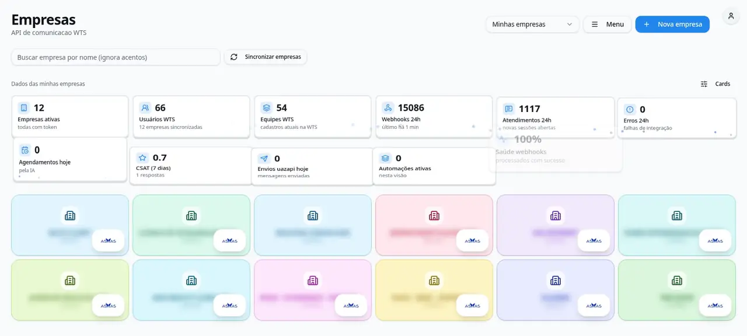Click the Usuários WTS person icon

tap(145, 108)
